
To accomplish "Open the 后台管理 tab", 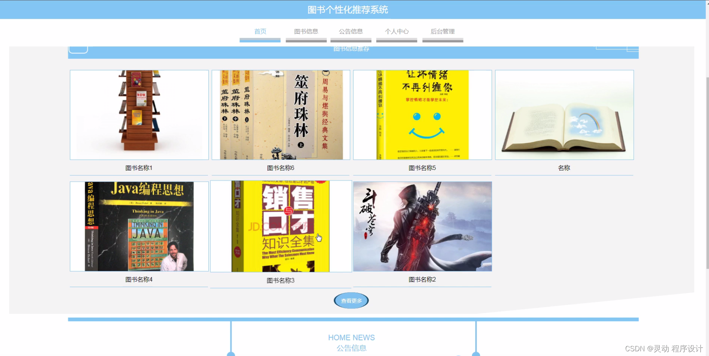I will click(x=443, y=31).
